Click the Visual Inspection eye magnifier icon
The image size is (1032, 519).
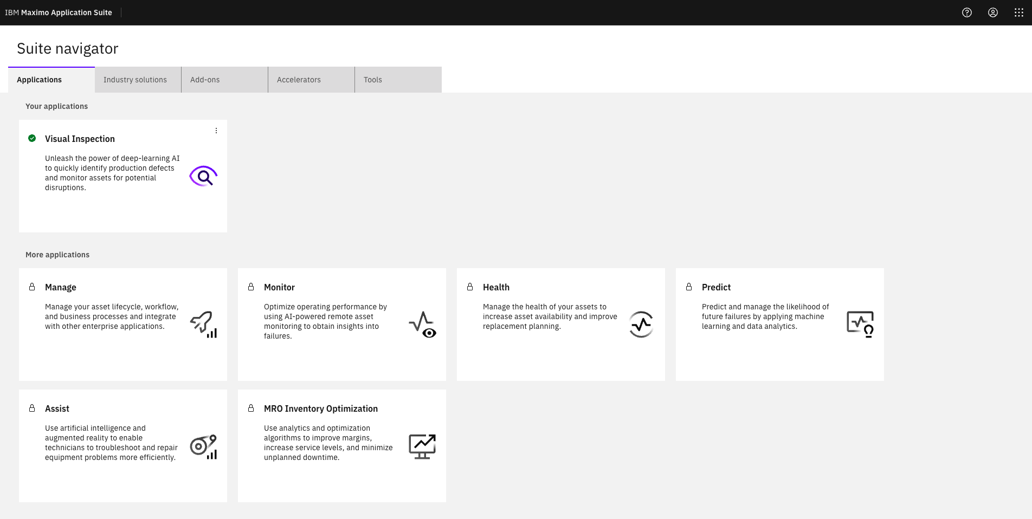[203, 176]
